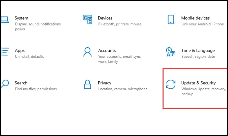Click the Search magnifying glass icon

click(5, 84)
